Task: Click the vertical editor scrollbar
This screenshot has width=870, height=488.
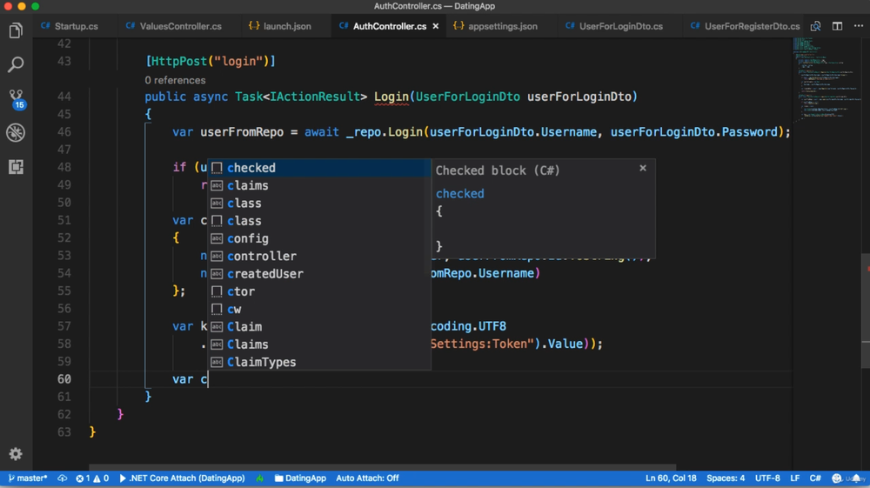Action: (x=865, y=311)
